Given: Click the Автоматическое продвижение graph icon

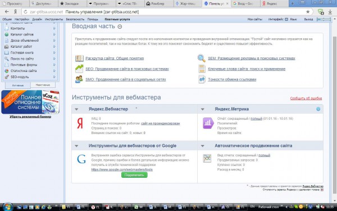Looking at the screenshot, I should tap(207, 159).
